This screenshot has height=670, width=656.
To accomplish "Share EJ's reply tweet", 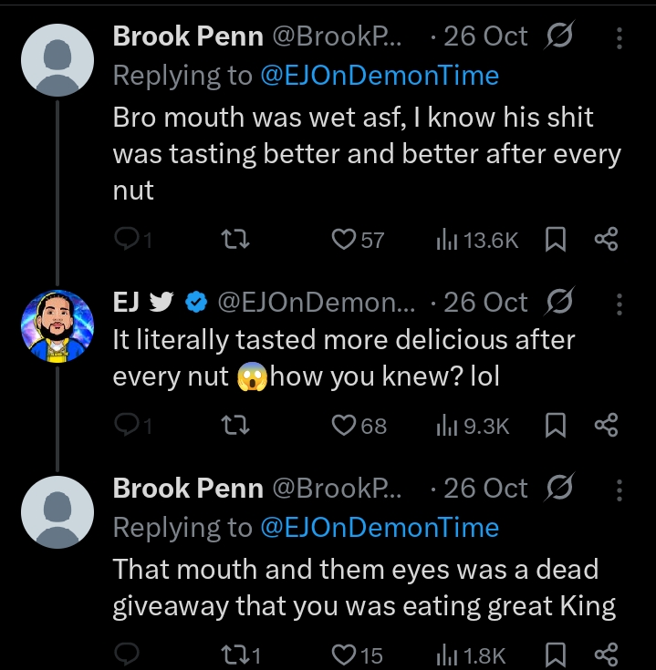I will pyautogui.click(x=606, y=426).
